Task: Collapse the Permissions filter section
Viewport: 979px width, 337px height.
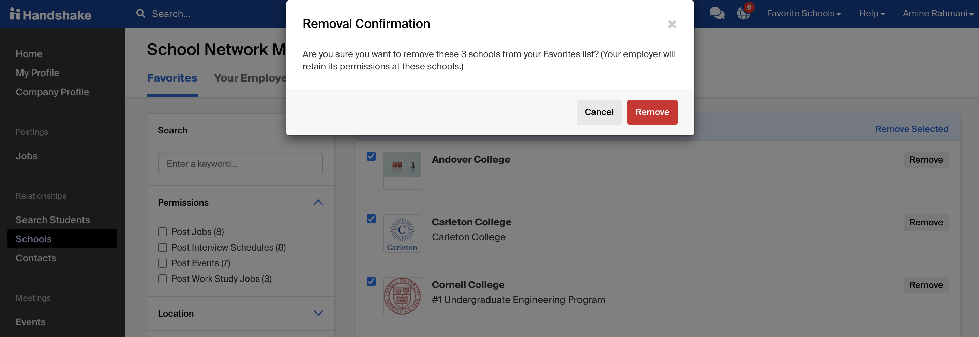Action: 318,202
